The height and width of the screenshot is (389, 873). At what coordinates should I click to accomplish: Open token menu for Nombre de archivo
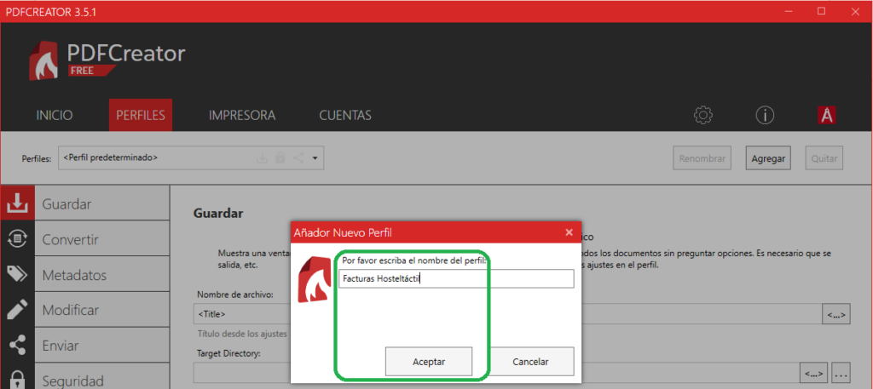click(x=836, y=315)
